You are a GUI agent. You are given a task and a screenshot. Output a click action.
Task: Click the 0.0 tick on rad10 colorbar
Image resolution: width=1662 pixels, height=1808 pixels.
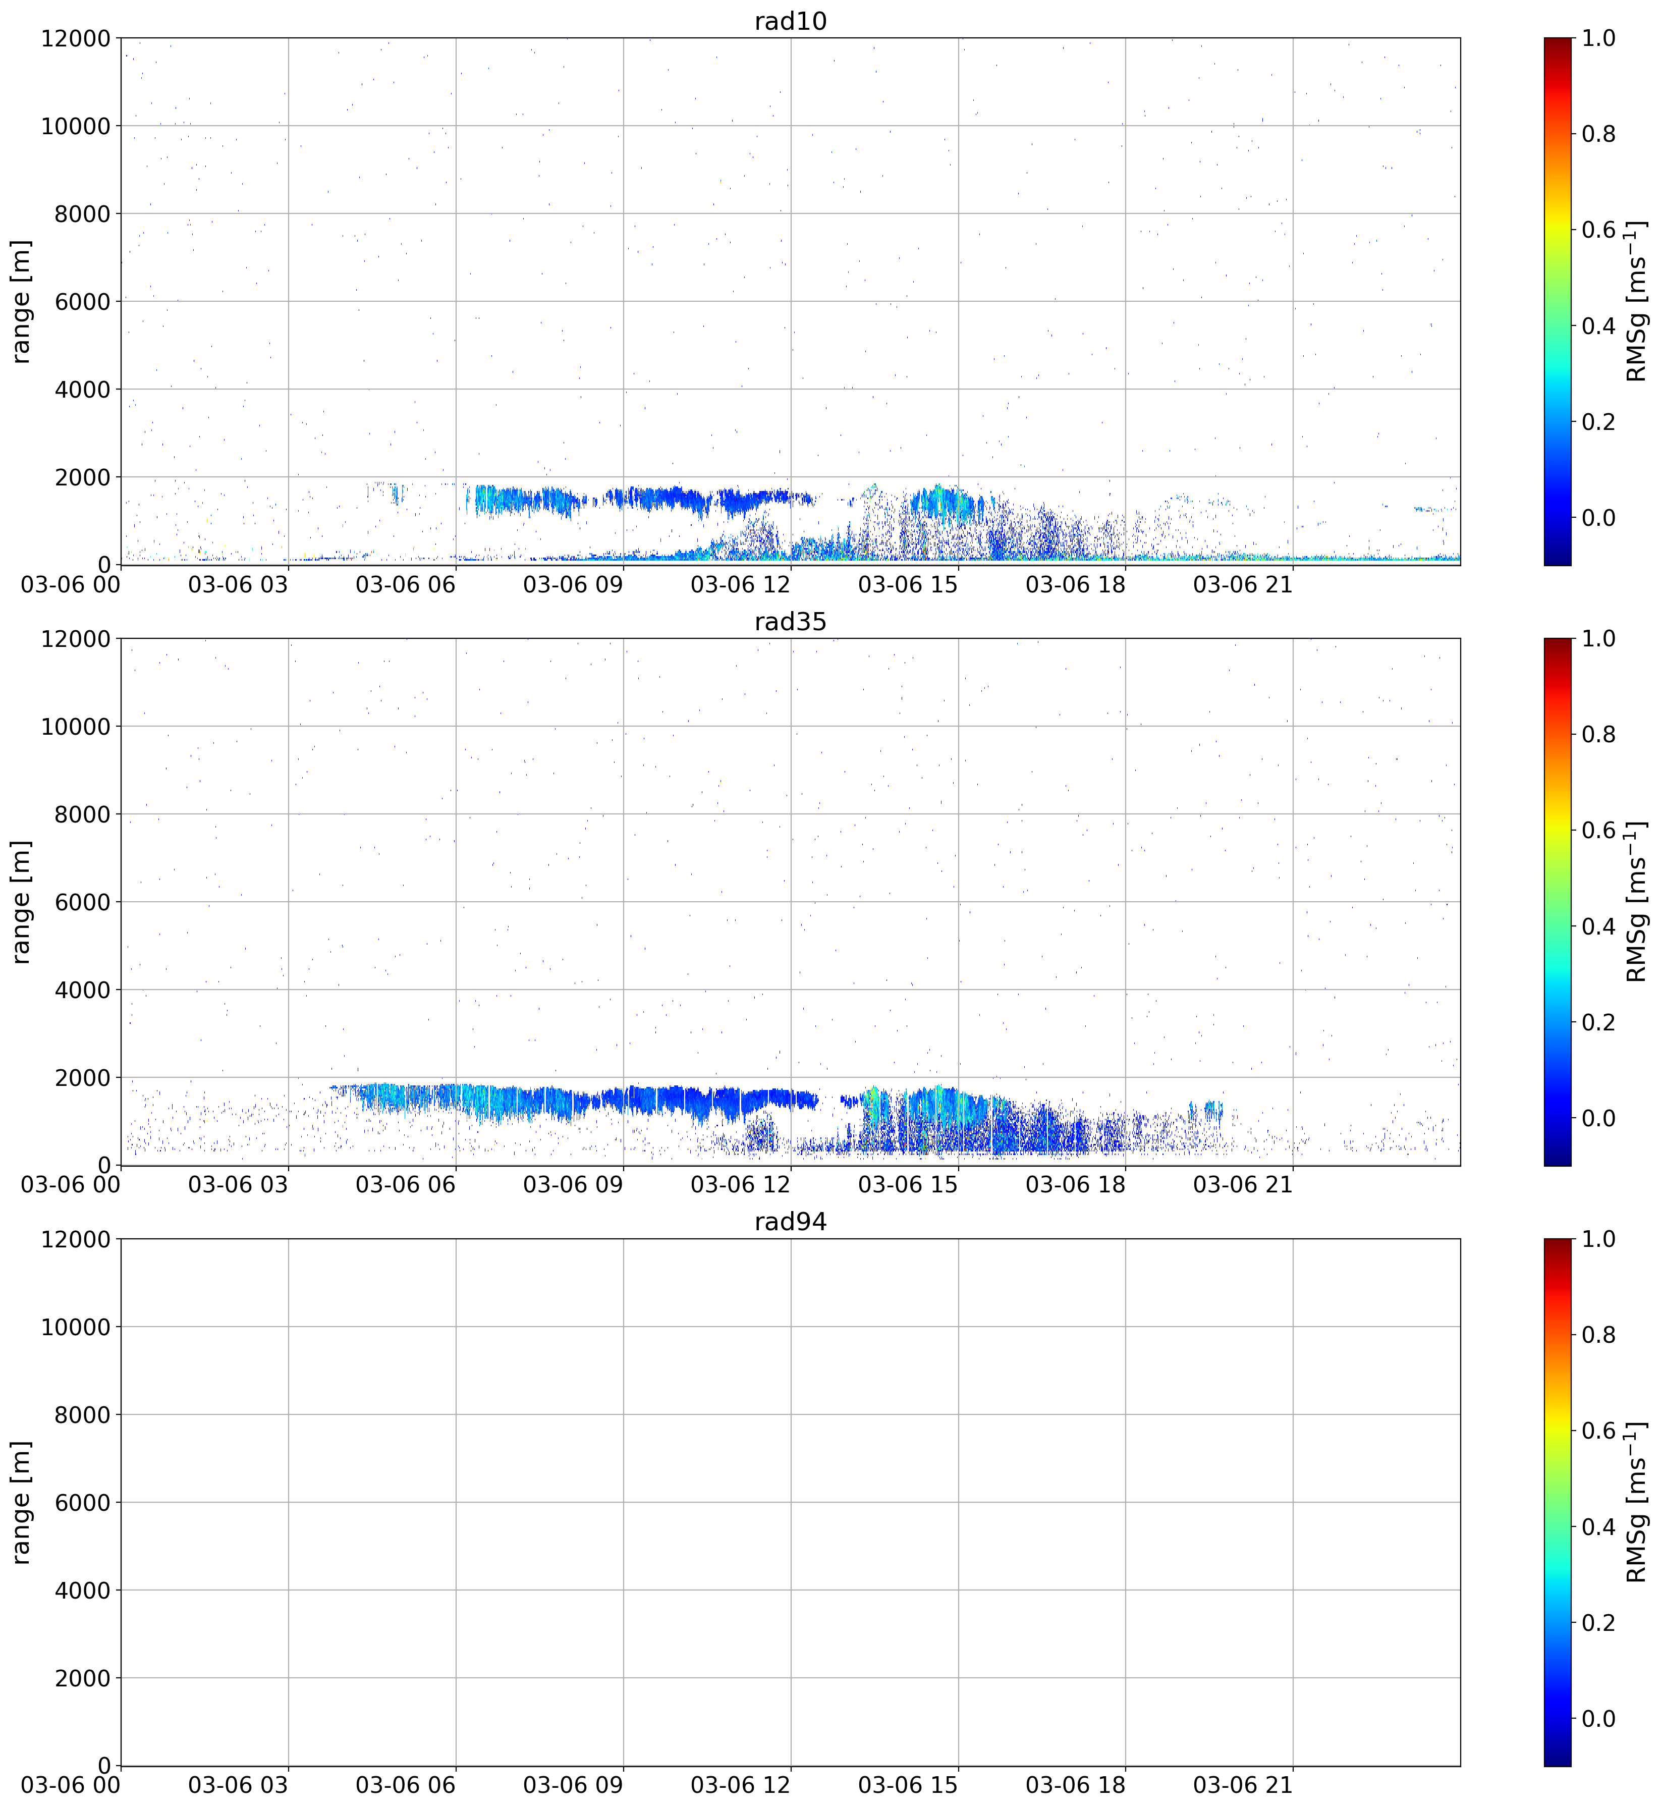1599,517
